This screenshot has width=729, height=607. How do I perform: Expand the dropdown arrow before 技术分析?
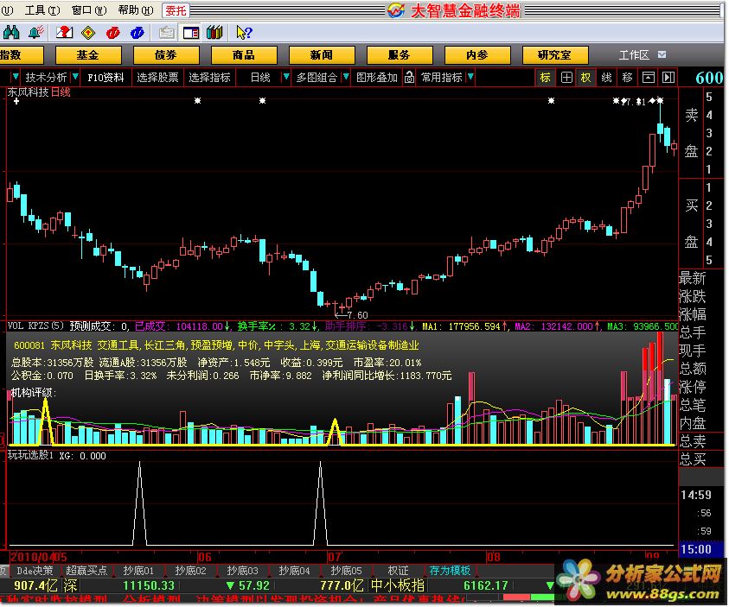tap(16, 77)
